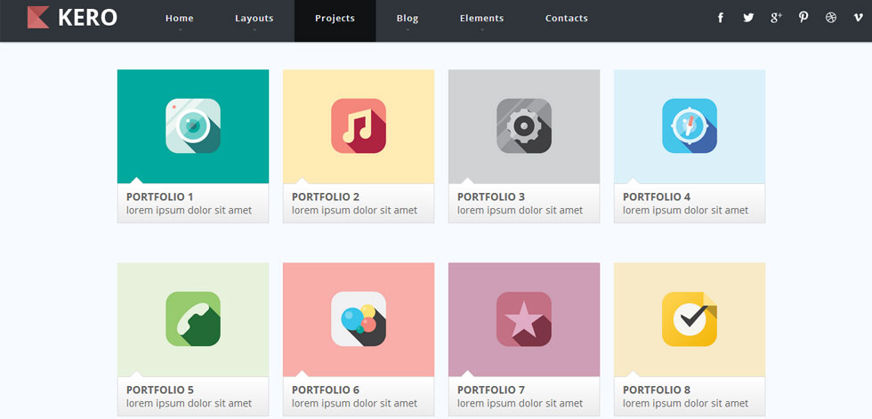
Task: Open the PORTFOLIO 2 title link
Action: coord(326,197)
